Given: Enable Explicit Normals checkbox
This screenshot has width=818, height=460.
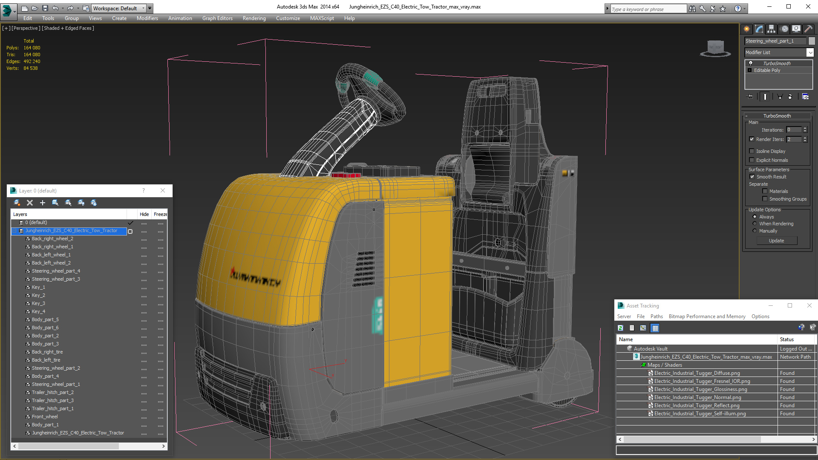Looking at the screenshot, I should (752, 160).
